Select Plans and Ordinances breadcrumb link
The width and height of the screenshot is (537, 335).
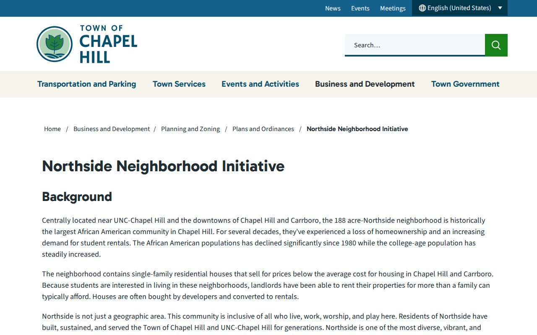pos(263,129)
